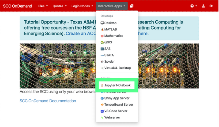The image size is (219, 127).
Task: Click the user profile icon
Action: point(204,6)
